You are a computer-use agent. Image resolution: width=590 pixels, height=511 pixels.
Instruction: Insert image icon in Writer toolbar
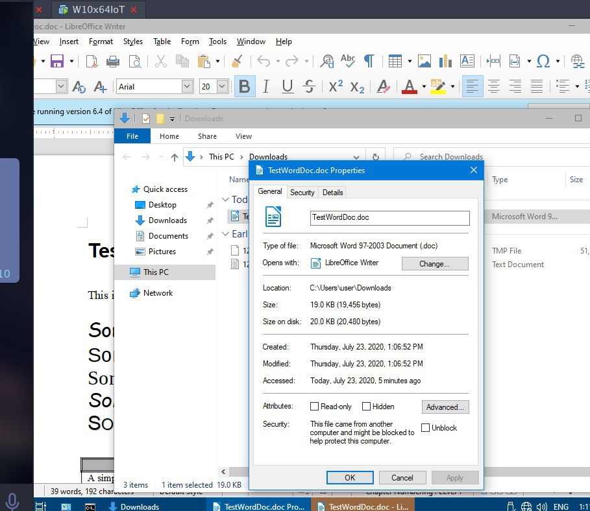pyautogui.click(x=424, y=61)
